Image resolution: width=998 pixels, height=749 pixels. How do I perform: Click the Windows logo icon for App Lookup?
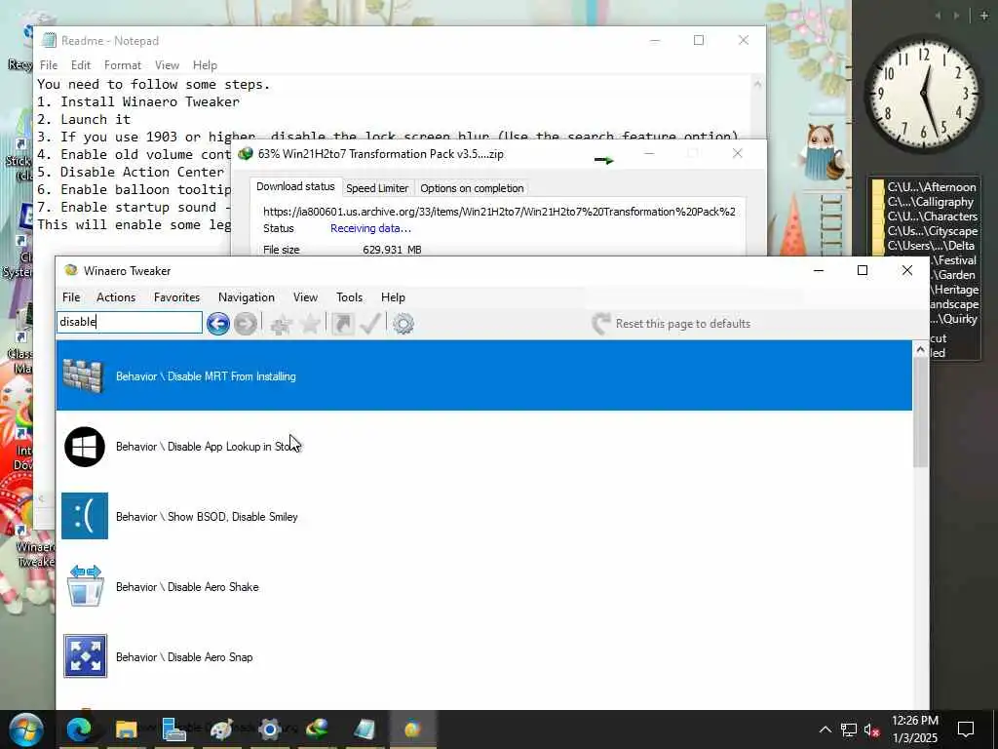[x=85, y=447]
